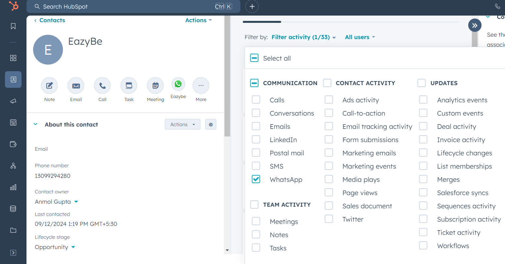Collapse the right panel section chevron
505x264 pixels.
[488, 17]
